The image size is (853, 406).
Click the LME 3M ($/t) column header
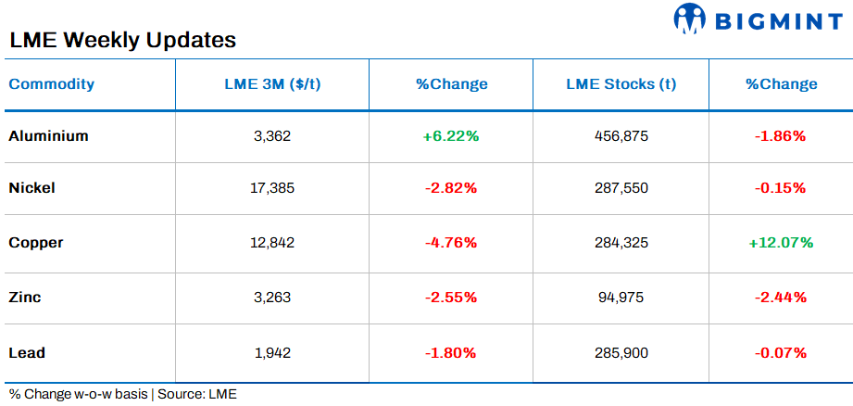click(x=272, y=84)
